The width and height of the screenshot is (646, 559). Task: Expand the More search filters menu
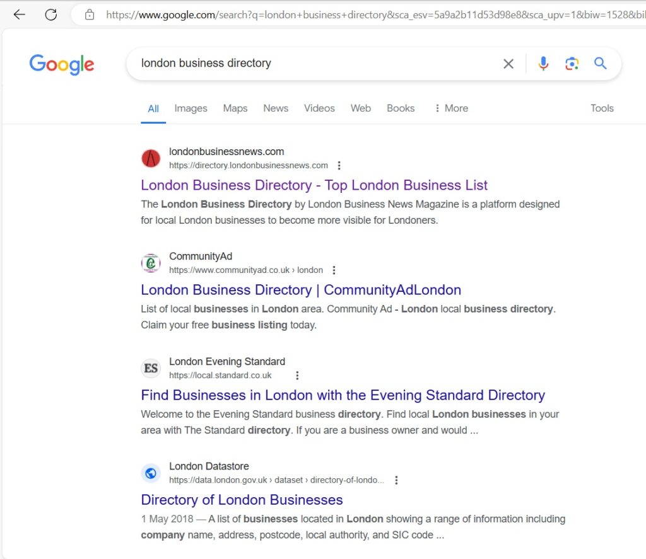tap(451, 108)
